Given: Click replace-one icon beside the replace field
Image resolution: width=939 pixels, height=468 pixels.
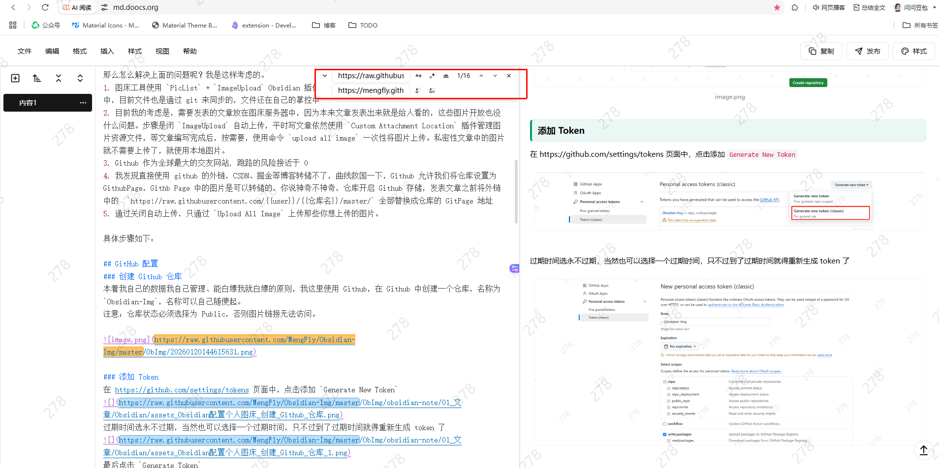Looking at the screenshot, I should [x=418, y=90].
